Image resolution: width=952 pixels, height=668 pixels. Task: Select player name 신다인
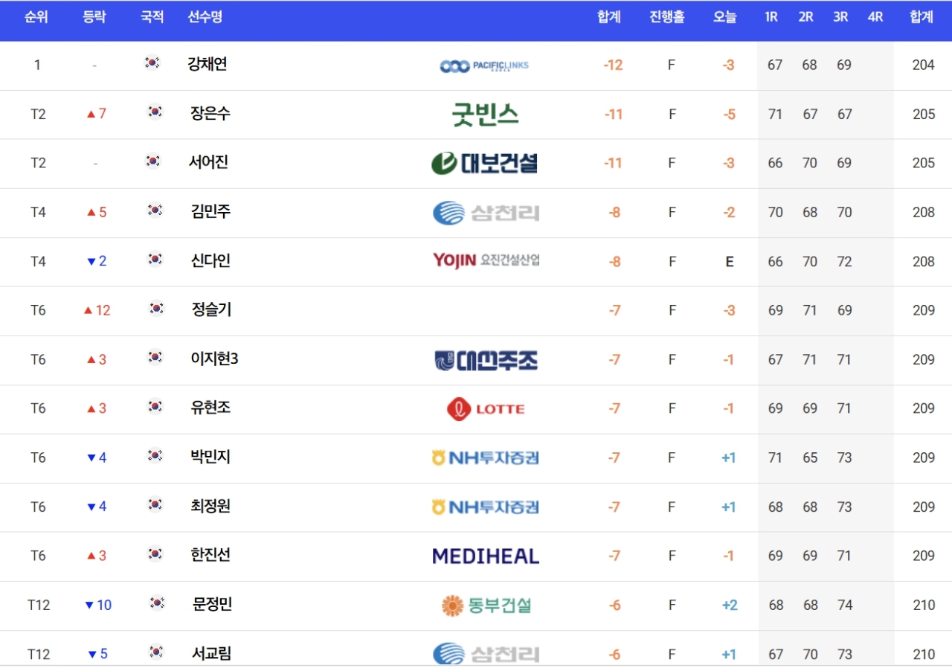[210, 260]
